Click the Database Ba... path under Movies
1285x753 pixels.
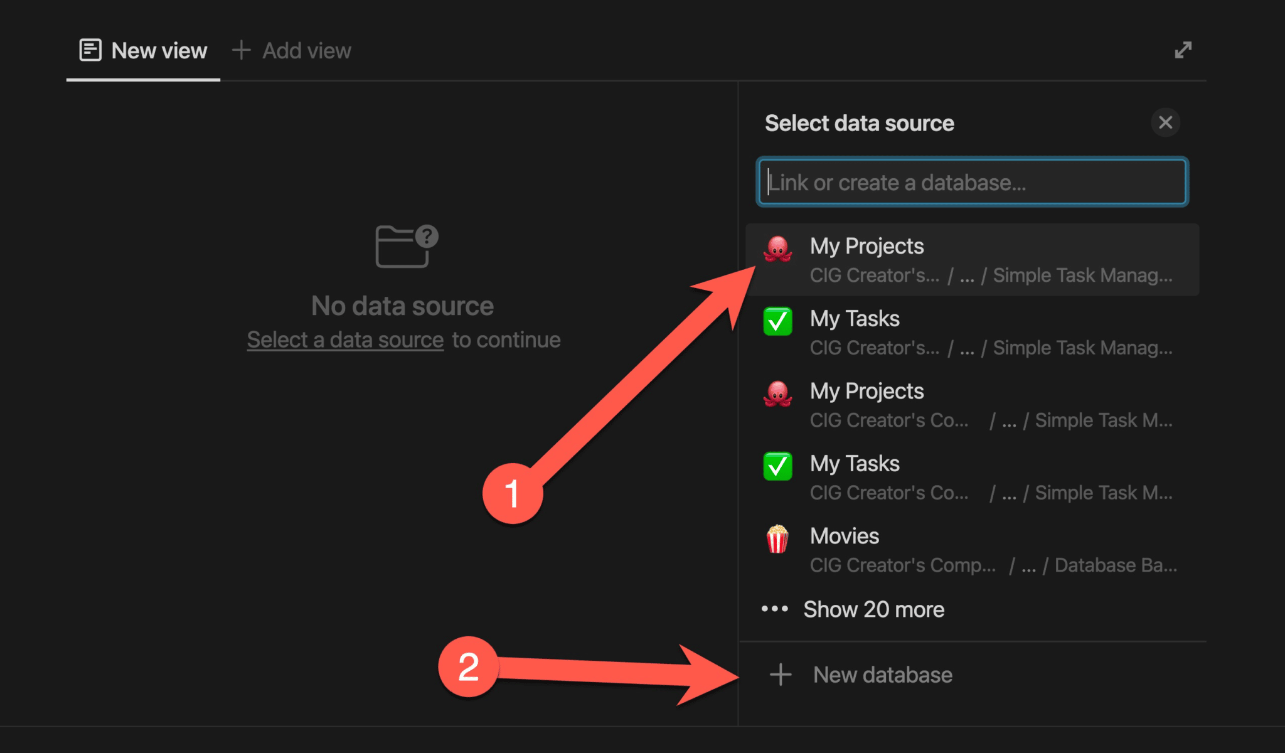coord(1116,565)
